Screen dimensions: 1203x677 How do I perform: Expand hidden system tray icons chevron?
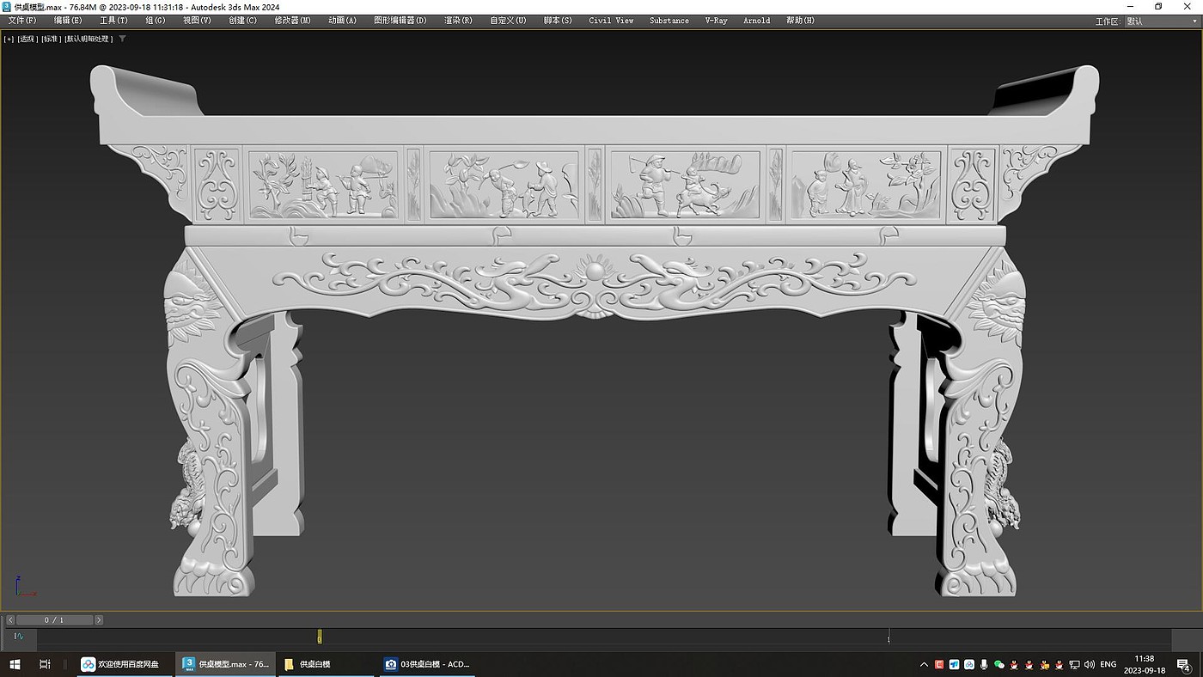[925, 664]
